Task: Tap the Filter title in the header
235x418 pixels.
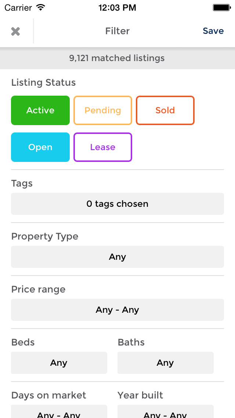Action: point(117,31)
